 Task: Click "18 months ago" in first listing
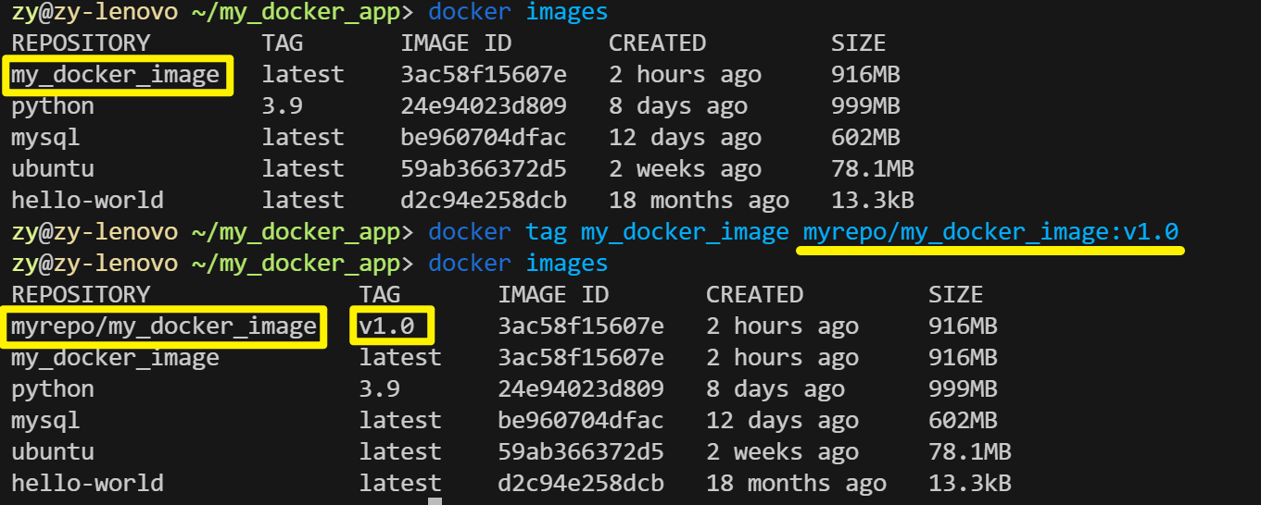click(699, 201)
